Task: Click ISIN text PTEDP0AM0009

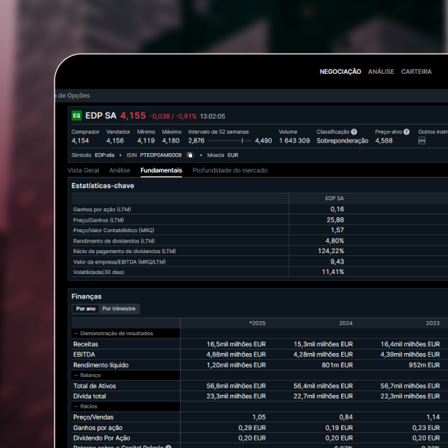Action: click(x=161, y=155)
